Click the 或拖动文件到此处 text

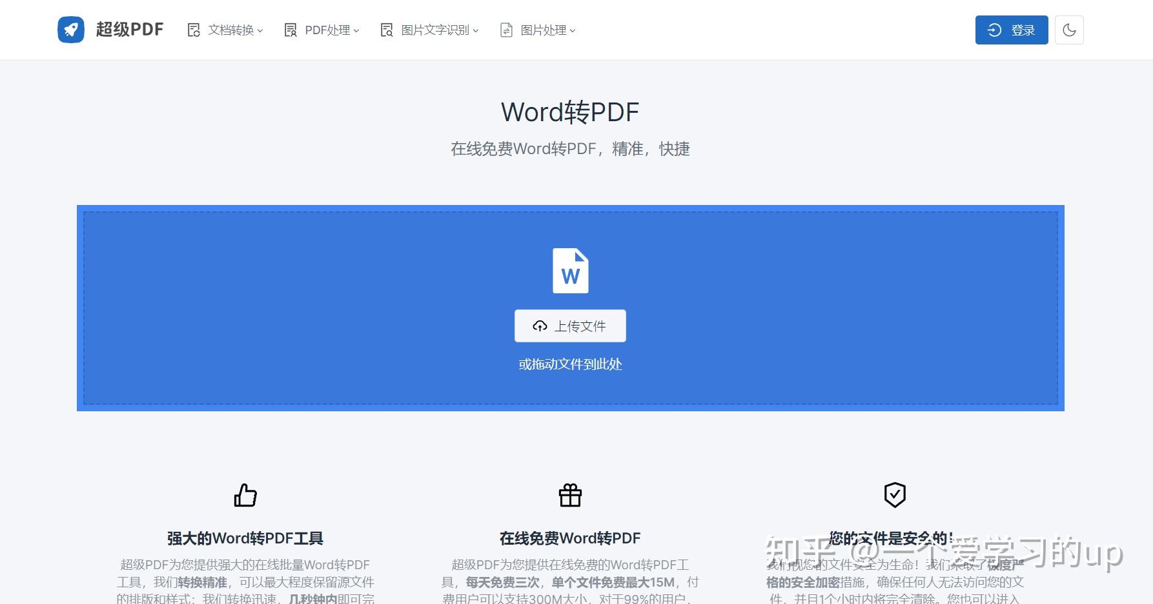pos(570,364)
